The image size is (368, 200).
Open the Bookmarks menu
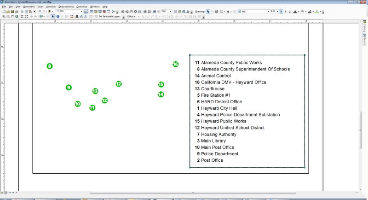pyautogui.click(x=29, y=6)
